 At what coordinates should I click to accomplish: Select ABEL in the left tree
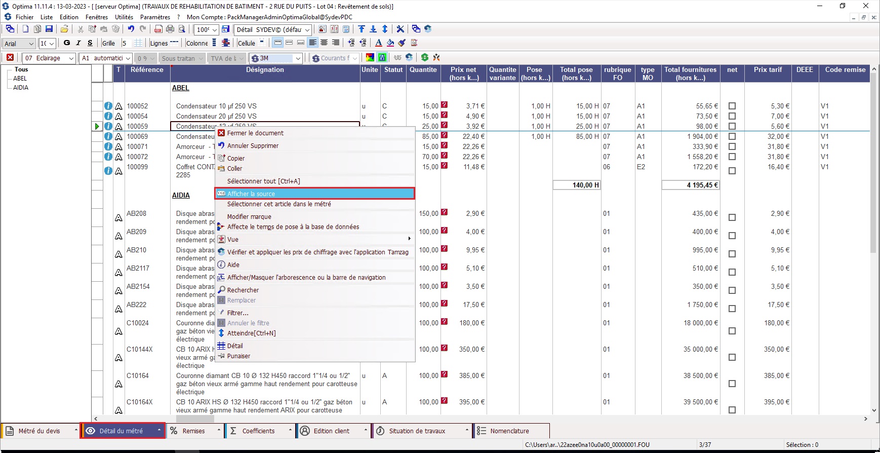click(x=20, y=79)
